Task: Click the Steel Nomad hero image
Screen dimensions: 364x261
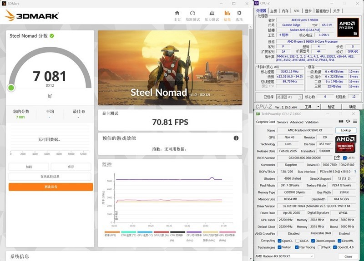Action: pos(170,68)
